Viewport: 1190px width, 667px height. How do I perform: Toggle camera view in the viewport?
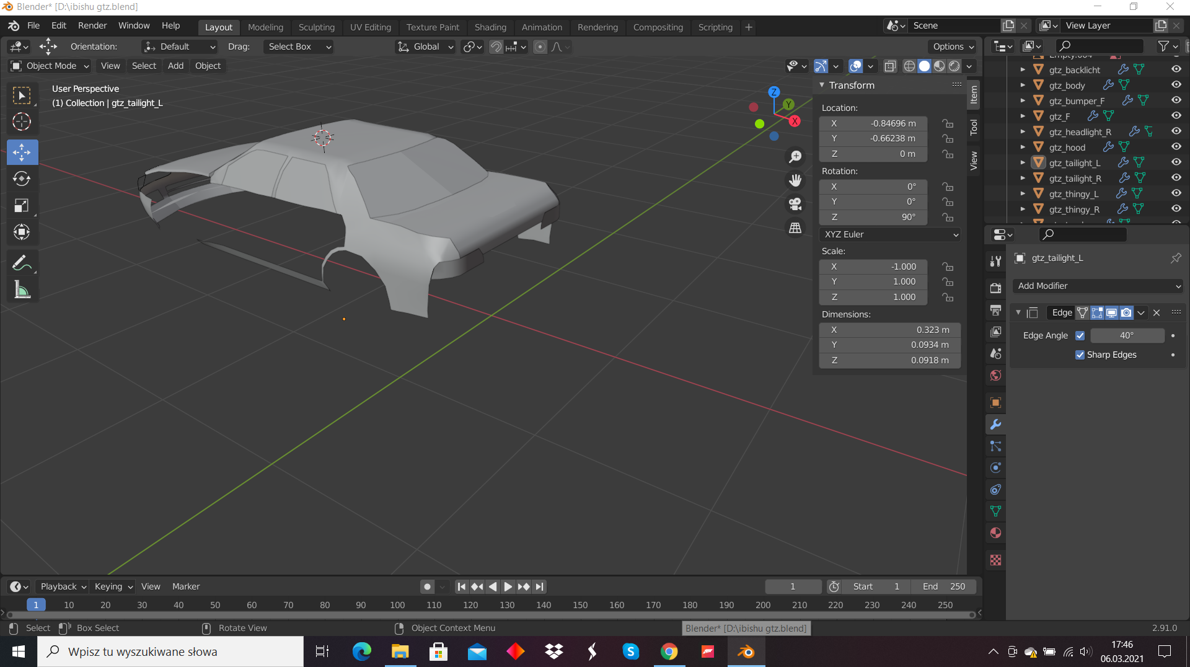pos(795,204)
